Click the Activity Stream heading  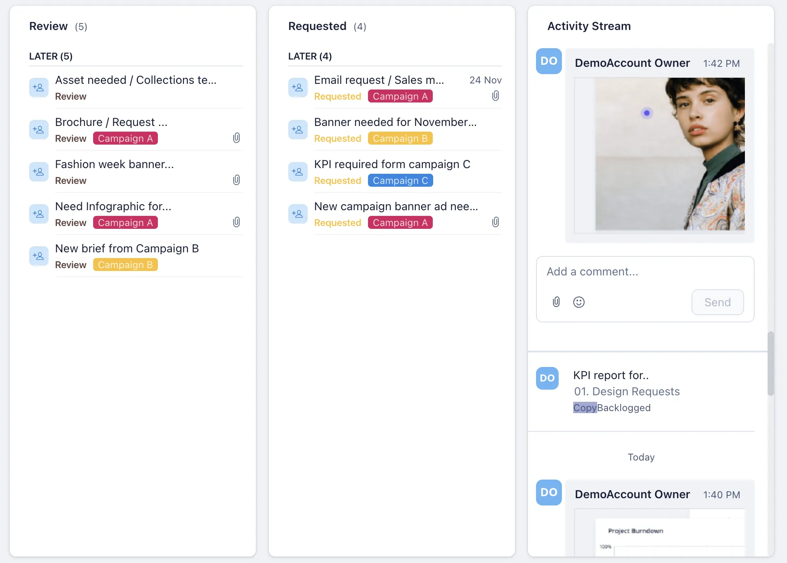(x=589, y=26)
